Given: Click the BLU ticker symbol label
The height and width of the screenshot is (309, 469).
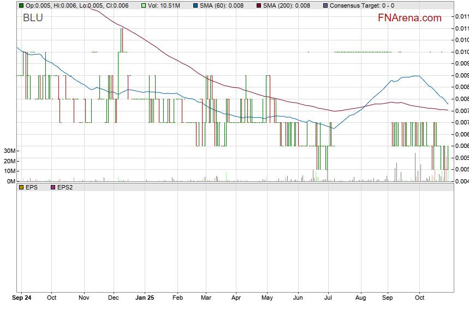Looking at the screenshot, I should [33, 18].
